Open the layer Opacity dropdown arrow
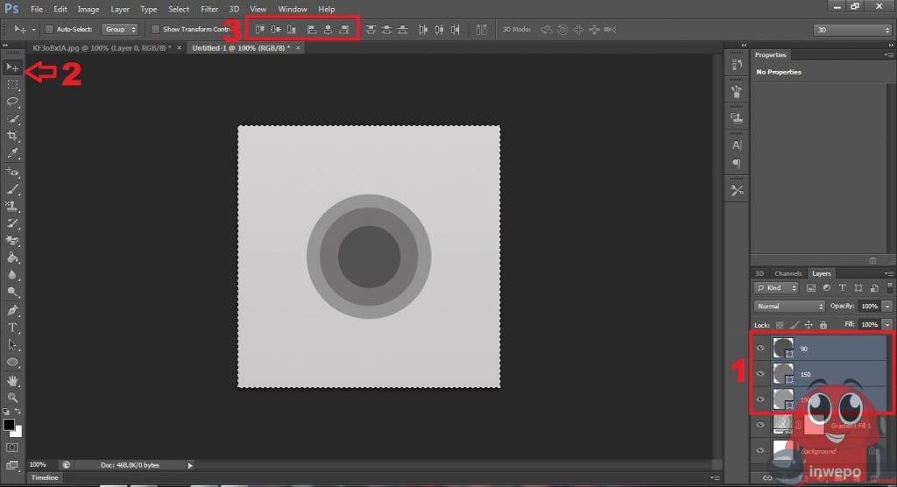This screenshot has width=897, height=487. [887, 307]
